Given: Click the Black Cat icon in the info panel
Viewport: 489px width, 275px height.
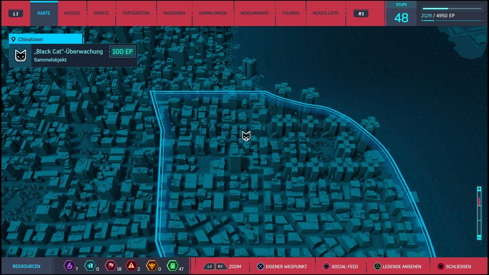Looking at the screenshot, I should tap(21, 55).
